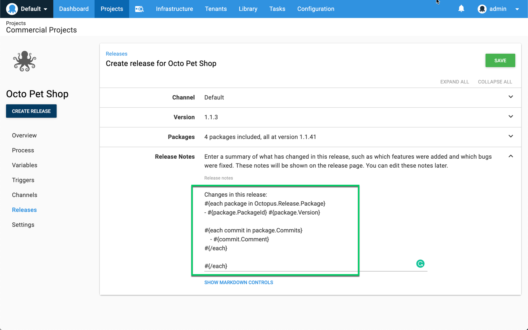Open the admin account dropdown caret
The height and width of the screenshot is (330, 528).
point(517,9)
